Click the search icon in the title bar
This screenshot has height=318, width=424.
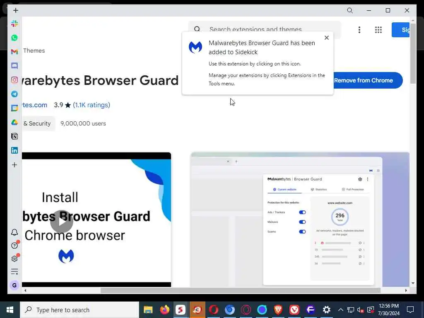350,10
